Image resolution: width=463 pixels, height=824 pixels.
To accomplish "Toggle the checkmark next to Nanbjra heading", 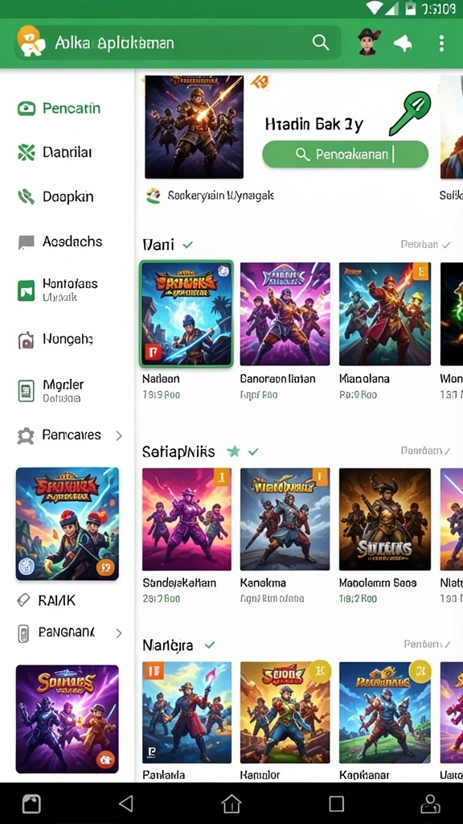I will (210, 645).
